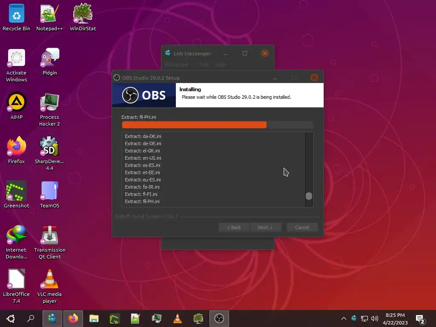This screenshot has height=327, width=436.
Task: Open Messenger menu in LAN Messenger window
Action: coord(177,65)
